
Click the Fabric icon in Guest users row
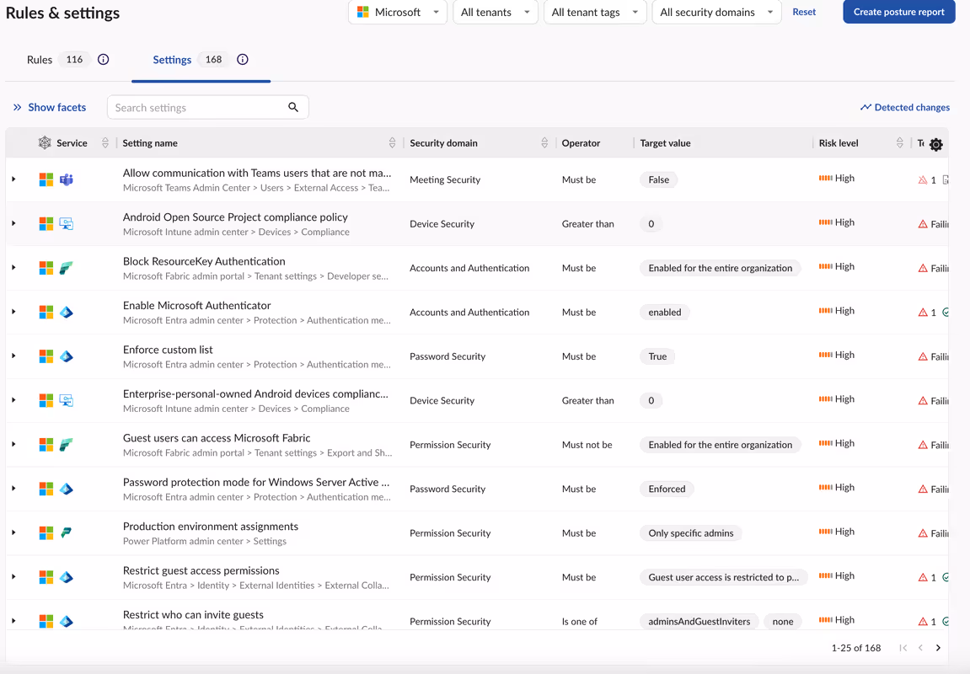[x=67, y=445]
